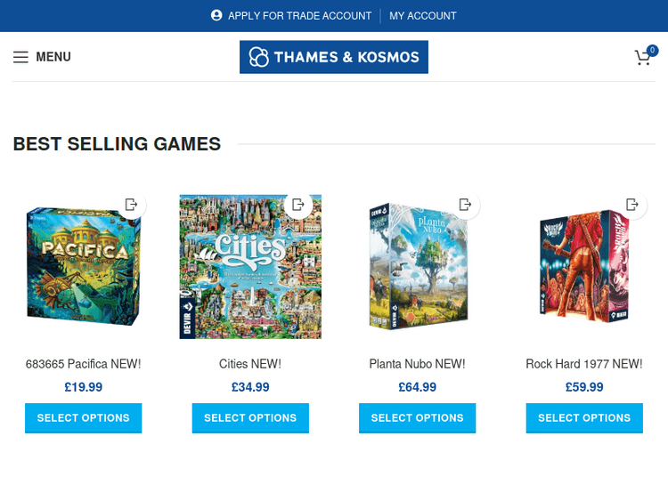
Task: Select options for 683665 Pacifica
Action: (x=83, y=418)
